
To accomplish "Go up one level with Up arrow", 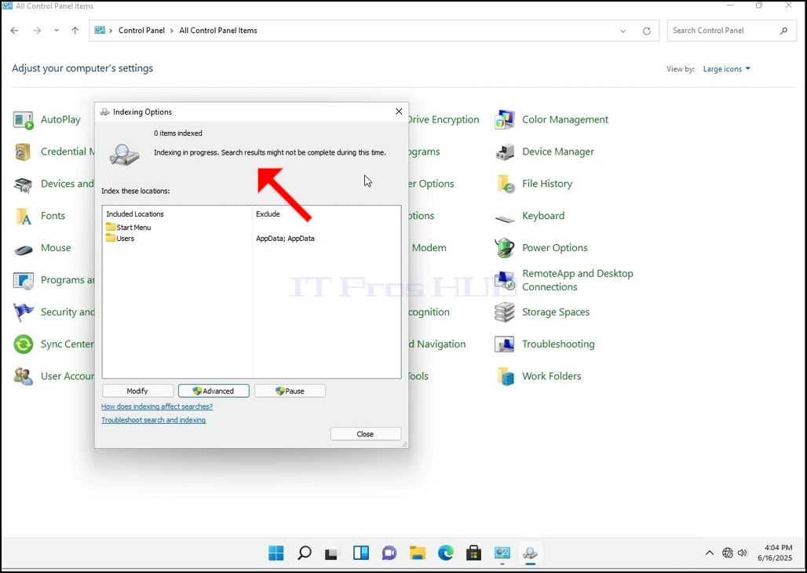I will (75, 31).
